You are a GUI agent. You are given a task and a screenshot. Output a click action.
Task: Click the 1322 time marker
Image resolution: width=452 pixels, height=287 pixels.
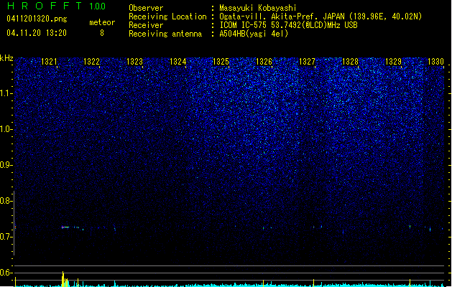point(92,62)
